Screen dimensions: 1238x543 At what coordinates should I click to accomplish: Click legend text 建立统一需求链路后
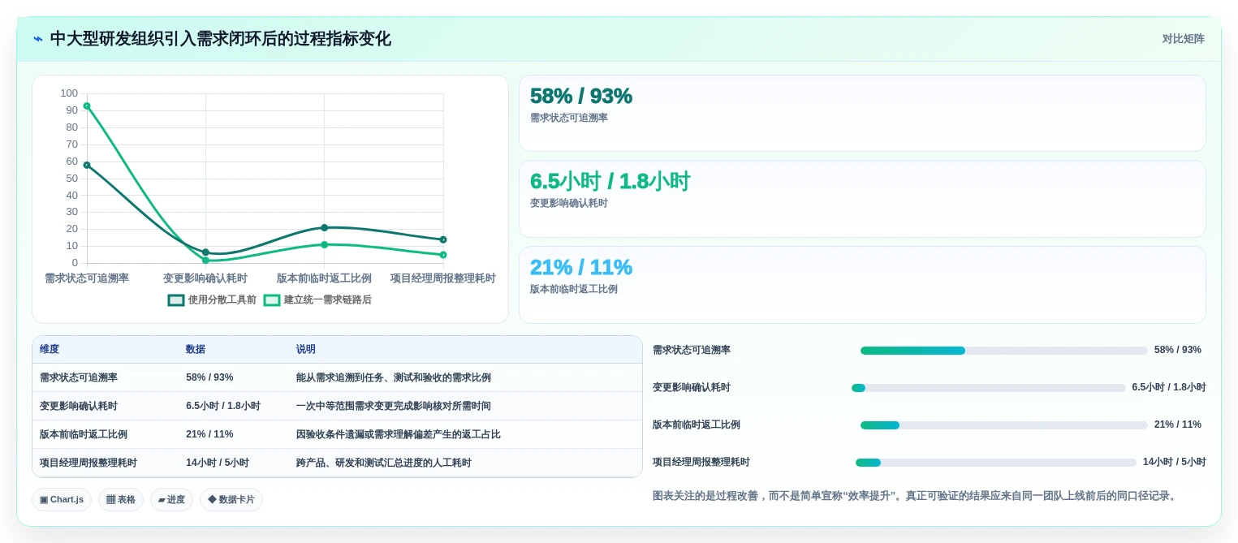click(x=327, y=300)
